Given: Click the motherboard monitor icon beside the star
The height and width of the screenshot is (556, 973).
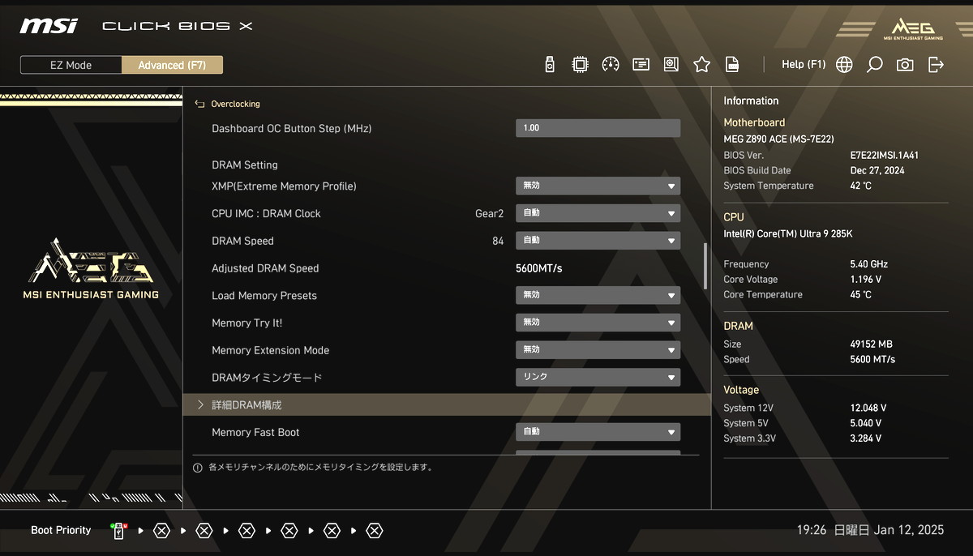Looking at the screenshot, I should point(671,65).
